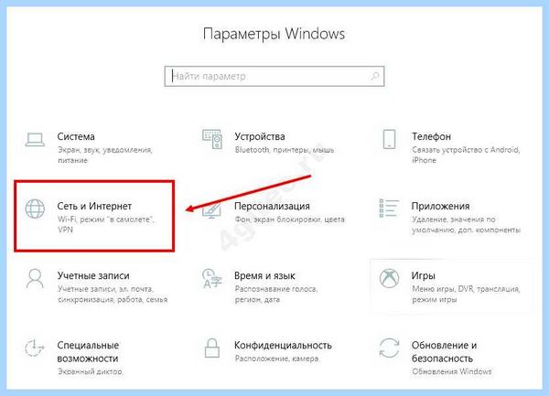The image size is (549, 396).
Task: Click the Приложения list icon
Action: [x=389, y=209]
